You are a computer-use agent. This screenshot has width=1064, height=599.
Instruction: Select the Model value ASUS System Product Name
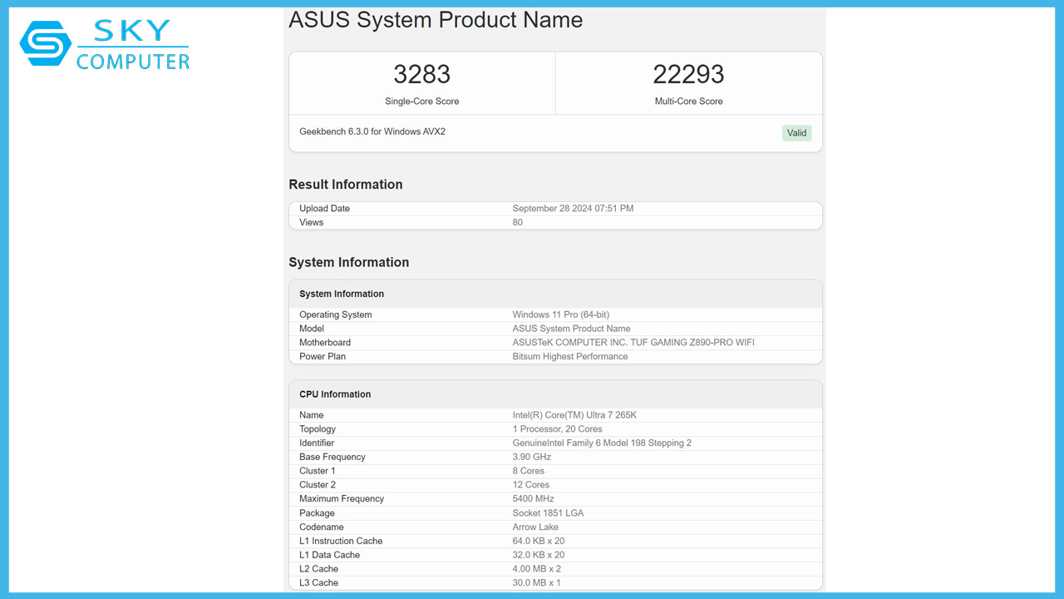(572, 329)
